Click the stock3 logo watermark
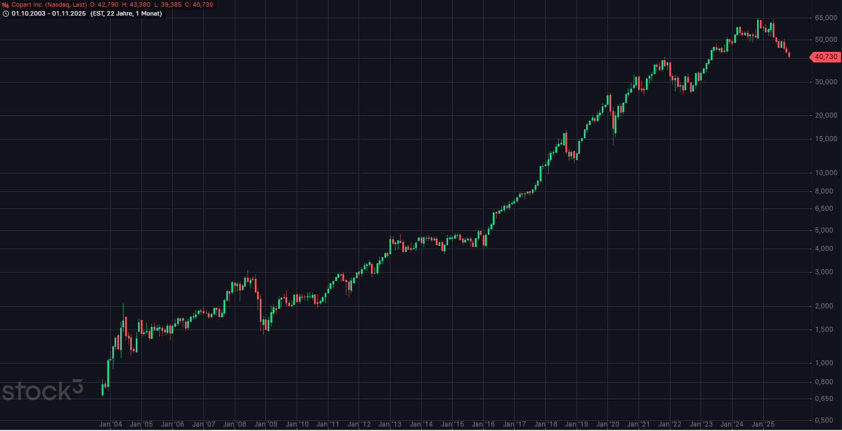 pyautogui.click(x=42, y=390)
